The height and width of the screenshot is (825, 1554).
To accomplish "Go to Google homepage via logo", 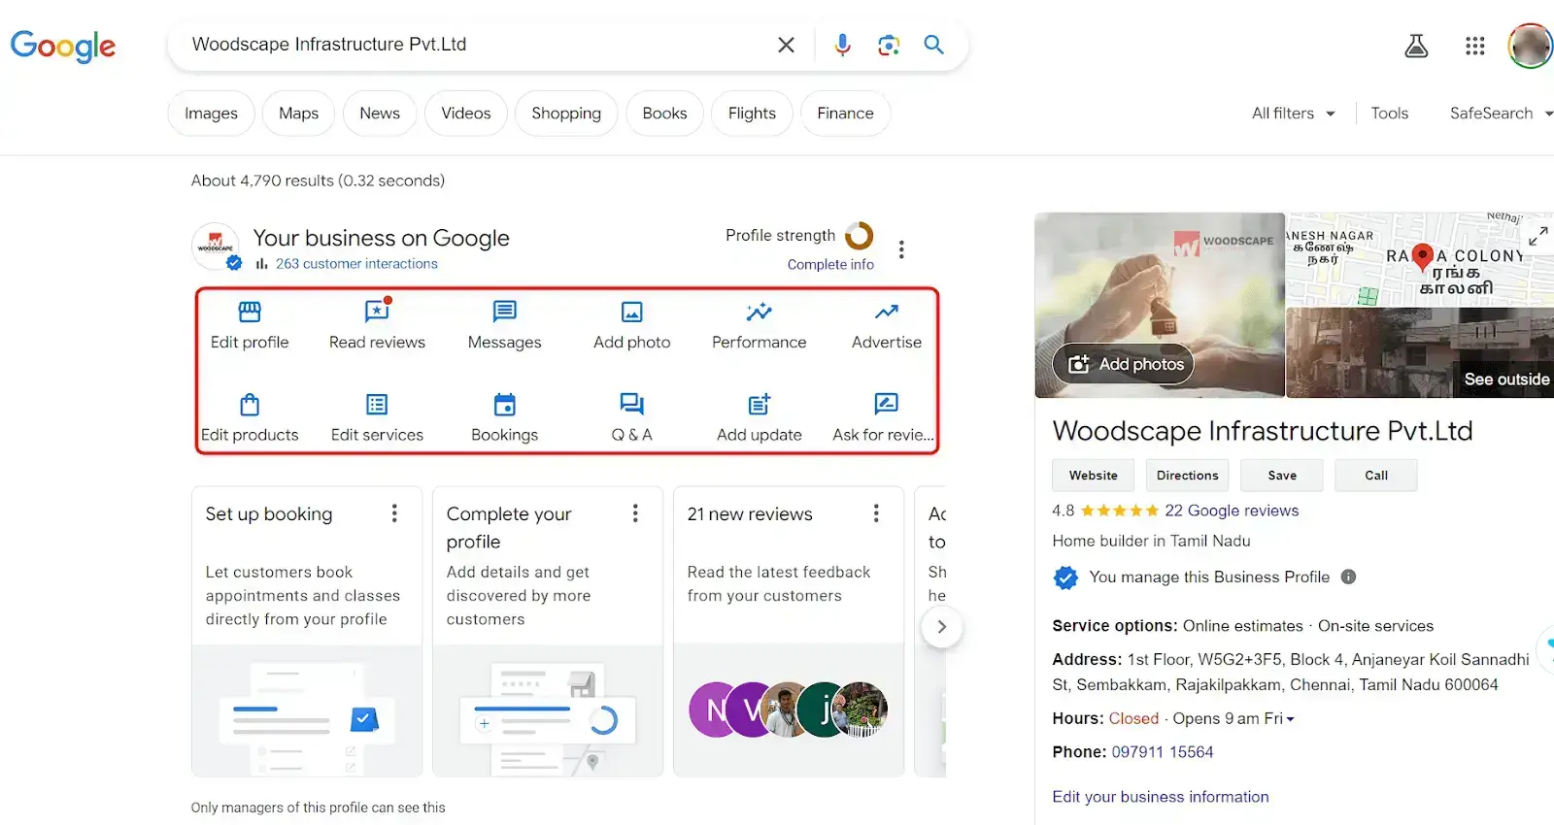I will (x=63, y=46).
